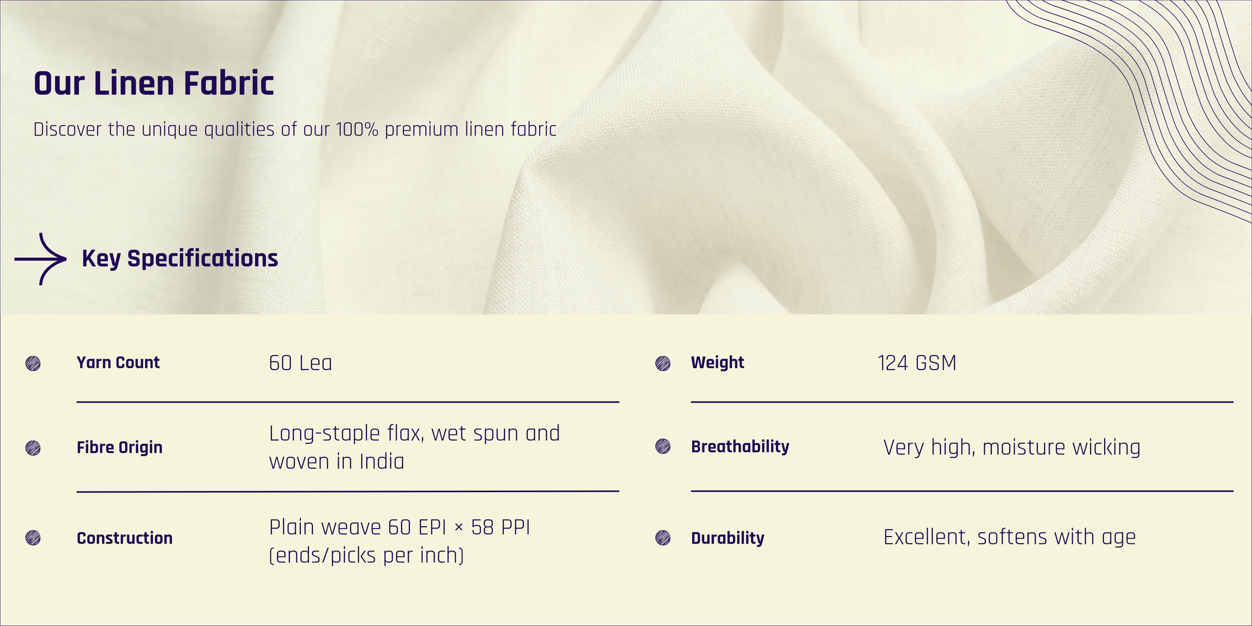Select the 124 GSM weight value

917,363
